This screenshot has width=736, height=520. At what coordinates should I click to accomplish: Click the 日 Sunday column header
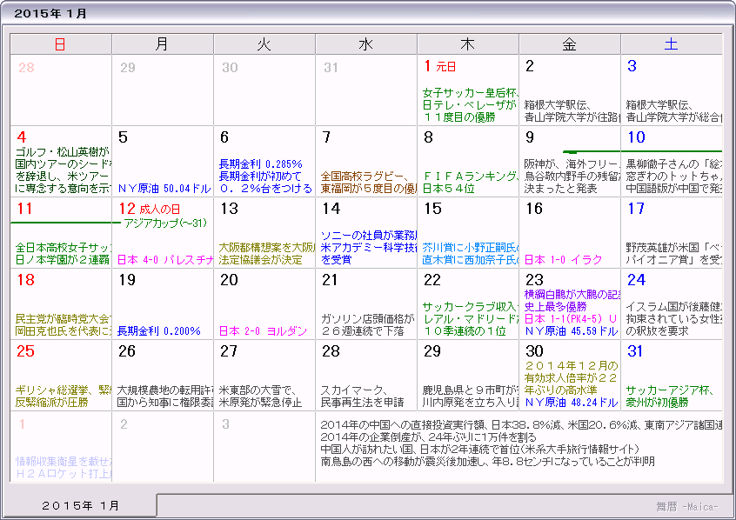pos(60,43)
